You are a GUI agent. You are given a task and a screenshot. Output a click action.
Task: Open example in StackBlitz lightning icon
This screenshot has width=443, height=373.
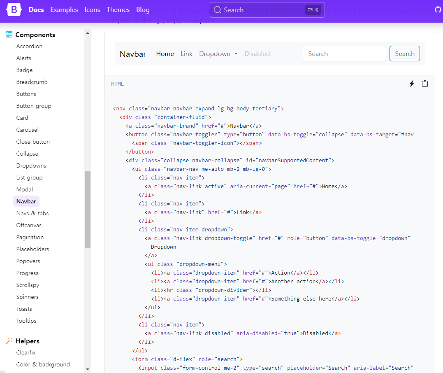(412, 84)
